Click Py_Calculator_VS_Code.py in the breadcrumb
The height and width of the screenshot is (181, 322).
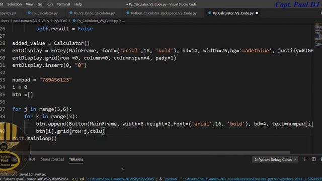coord(98,21)
